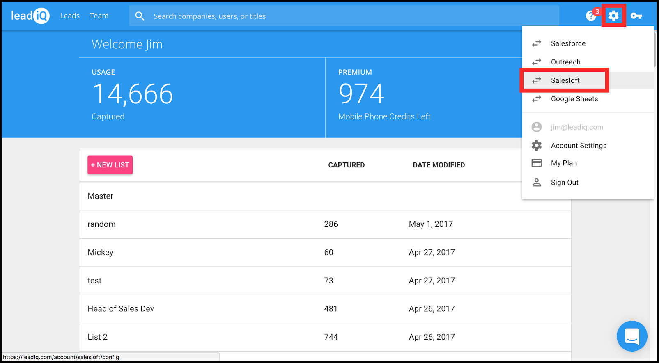This screenshot has height=363, width=659.
Task: Click the settings gear icon in header
Action: (613, 16)
